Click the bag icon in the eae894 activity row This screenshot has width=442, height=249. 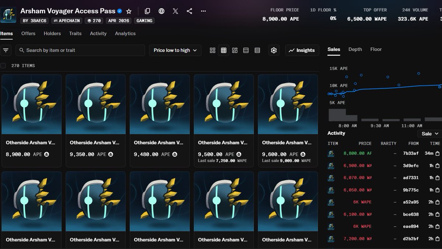click(438, 227)
